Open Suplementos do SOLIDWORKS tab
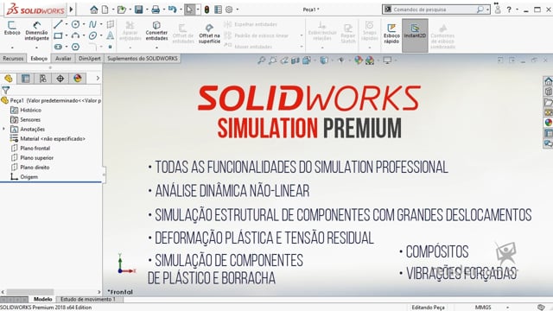The height and width of the screenshot is (311, 553). [x=143, y=58]
